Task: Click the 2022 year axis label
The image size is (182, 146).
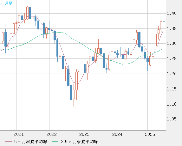Action: [52, 134]
